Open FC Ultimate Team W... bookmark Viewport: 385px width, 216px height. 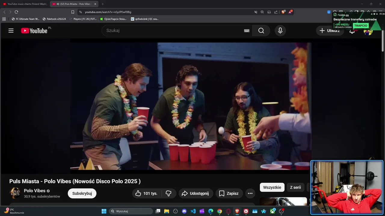click(26, 19)
